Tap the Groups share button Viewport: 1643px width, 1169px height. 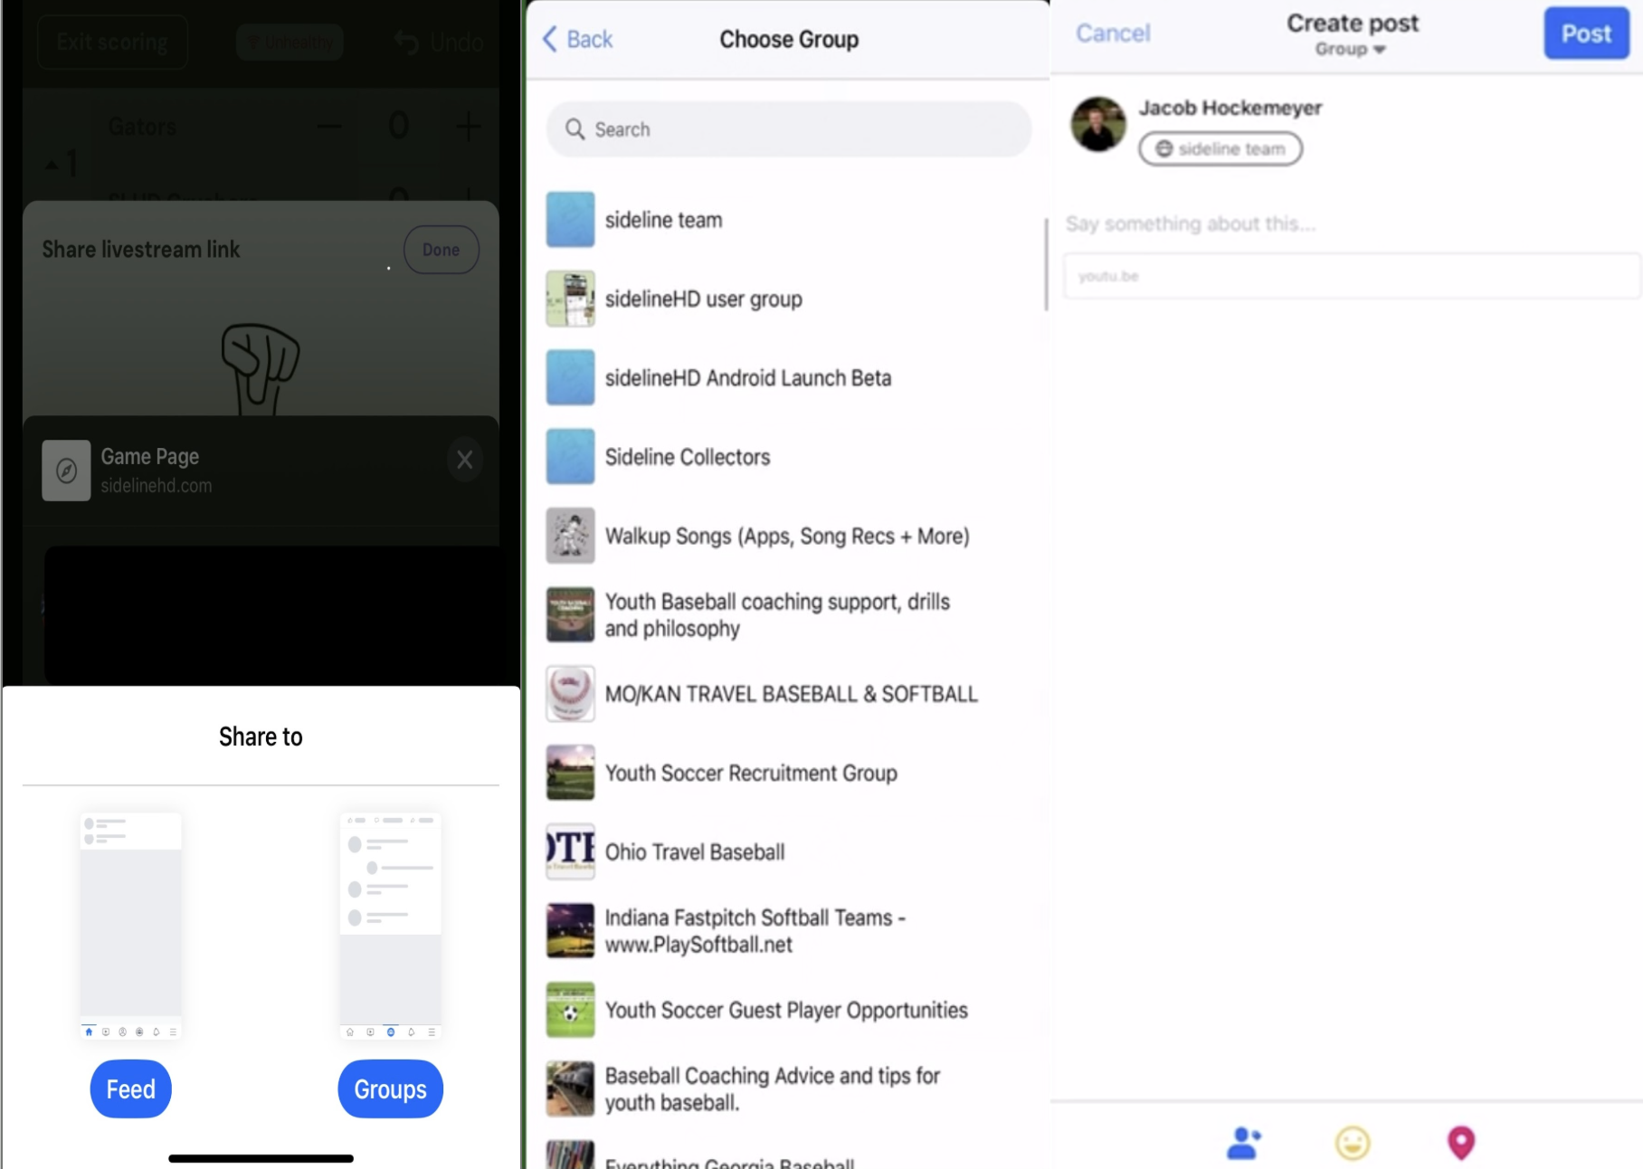[391, 1088]
